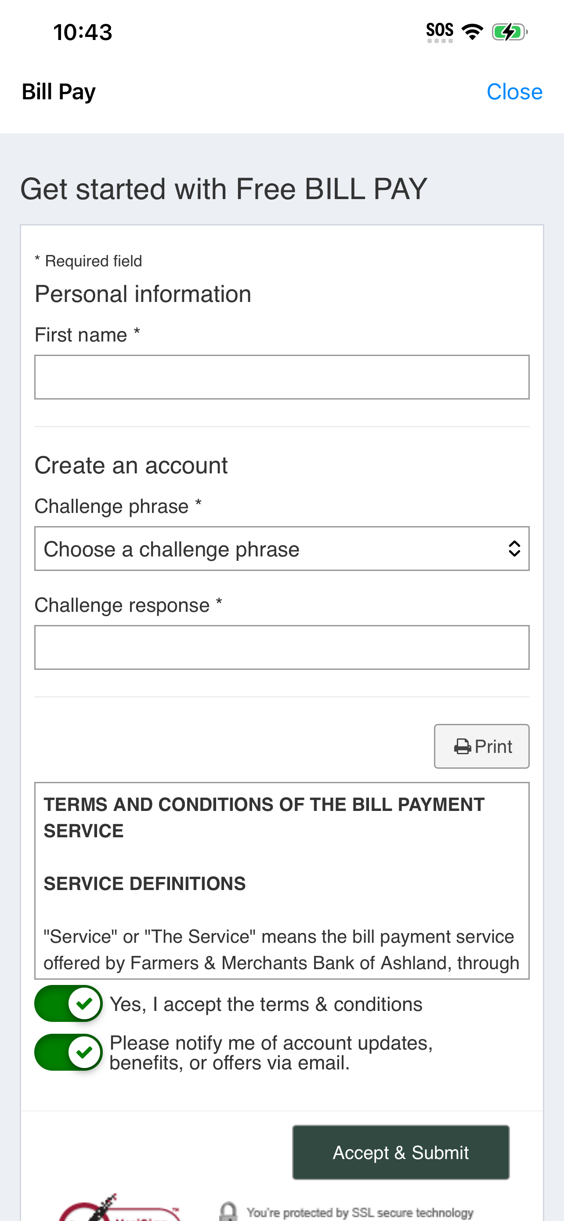The width and height of the screenshot is (564, 1221).
Task: Print the terms and conditions
Action: (x=481, y=746)
